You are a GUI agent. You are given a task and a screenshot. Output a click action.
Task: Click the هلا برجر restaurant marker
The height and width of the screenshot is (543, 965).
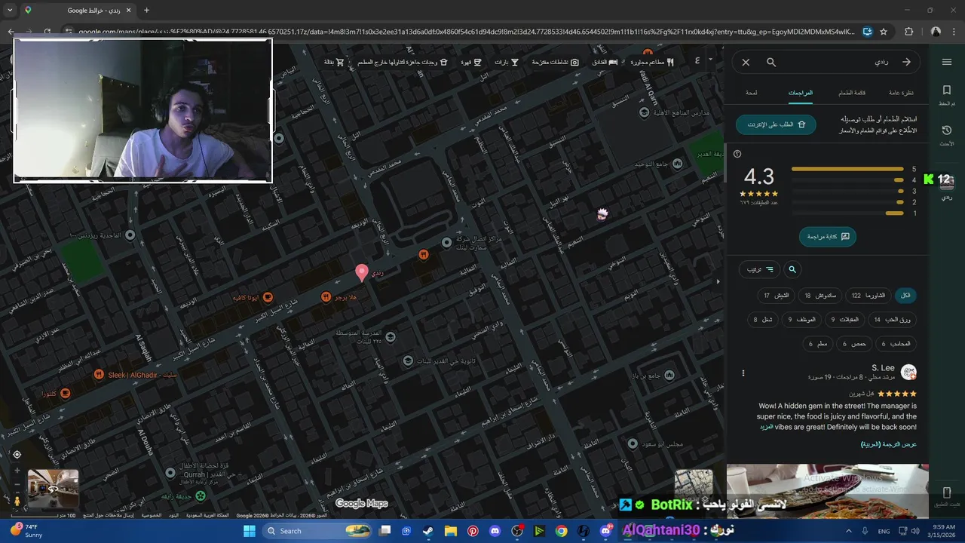326,297
